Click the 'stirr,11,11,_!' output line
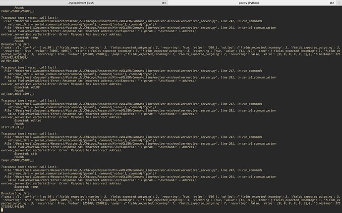This screenshot has height=213, width=342. [x=13, y=127]
